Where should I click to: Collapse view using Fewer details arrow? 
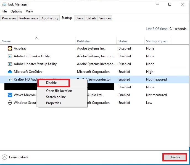pos(4,157)
